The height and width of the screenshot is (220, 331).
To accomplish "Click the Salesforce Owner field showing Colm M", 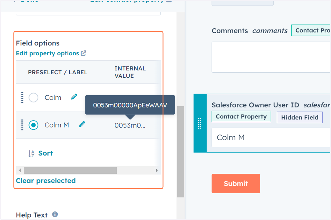I will (x=271, y=137).
